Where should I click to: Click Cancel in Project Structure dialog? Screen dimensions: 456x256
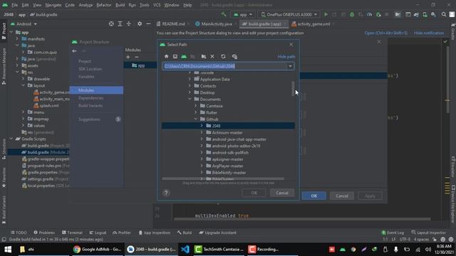pyautogui.click(x=342, y=196)
